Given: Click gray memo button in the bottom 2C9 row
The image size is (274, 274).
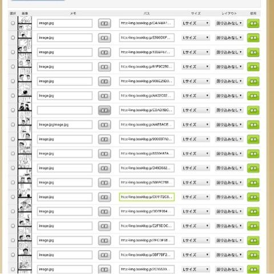Looking at the screenshot, I should (104, 269).
